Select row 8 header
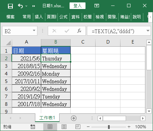Screen dimensions: 153x131 pyautogui.click(x=6, y=104)
